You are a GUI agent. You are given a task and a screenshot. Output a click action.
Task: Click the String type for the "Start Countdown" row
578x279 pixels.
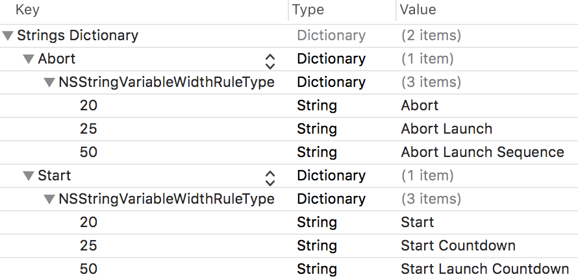[317, 246]
